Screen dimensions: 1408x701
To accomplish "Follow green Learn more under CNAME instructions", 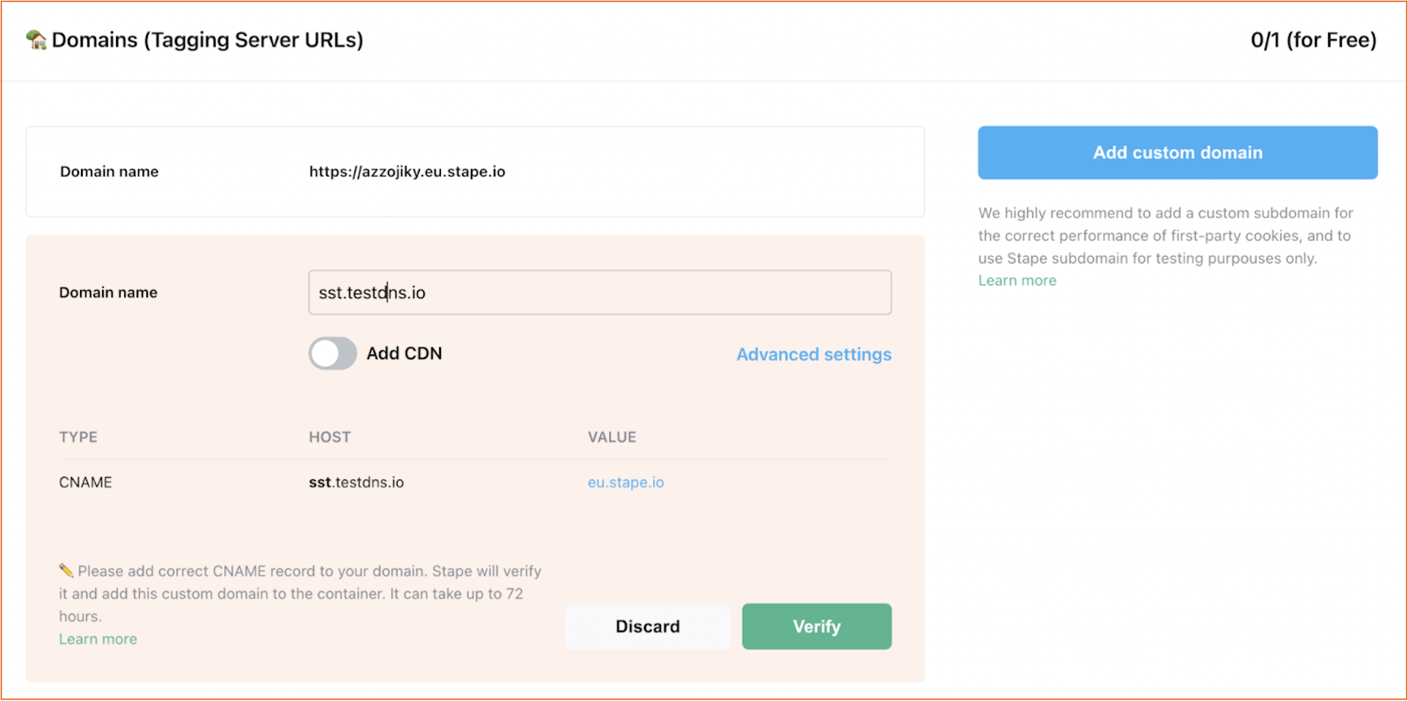I will pyautogui.click(x=98, y=639).
